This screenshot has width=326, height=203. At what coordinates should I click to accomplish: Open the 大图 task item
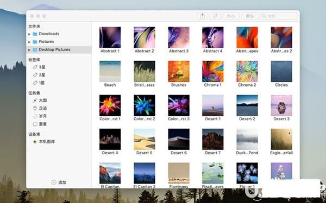40,101
